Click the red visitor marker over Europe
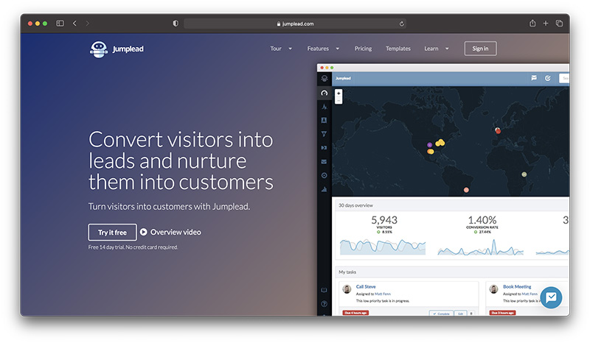The height and width of the screenshot is (343, 590). click(x=498, y=130)
